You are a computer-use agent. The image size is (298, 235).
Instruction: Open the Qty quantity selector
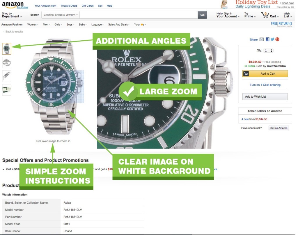(269, 51)
